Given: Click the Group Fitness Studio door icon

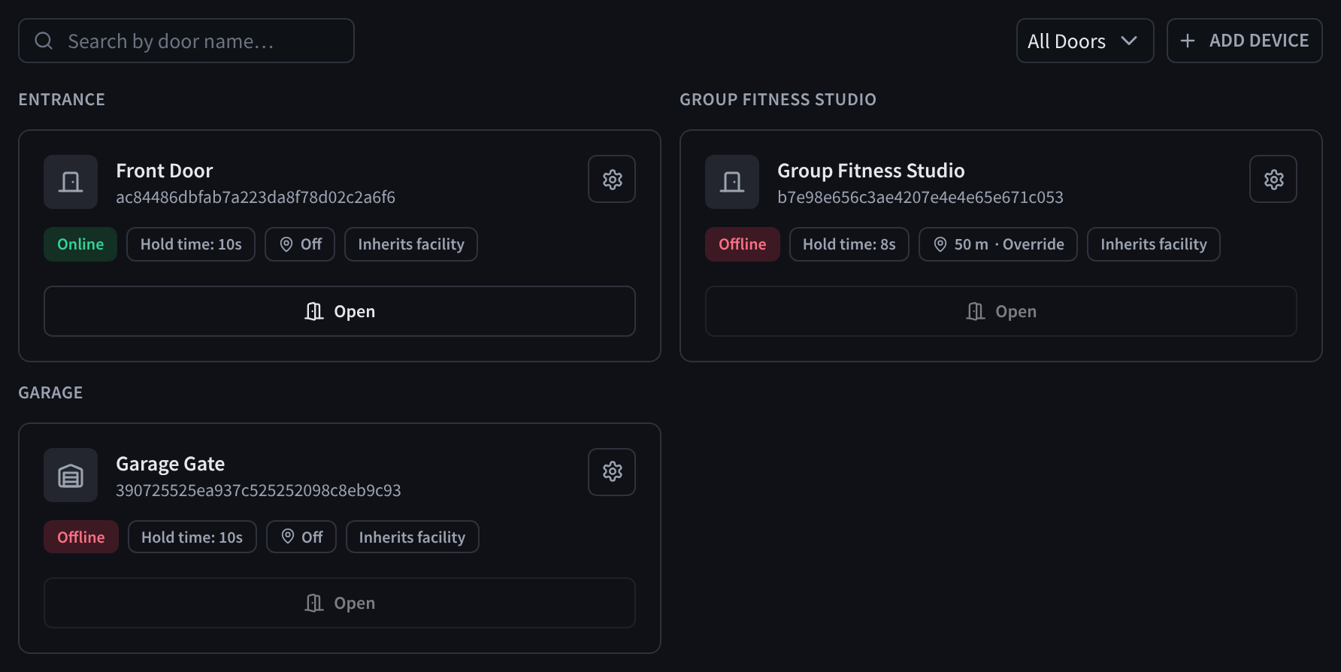Looking at the screenshot, I should [x=732, y=182].
